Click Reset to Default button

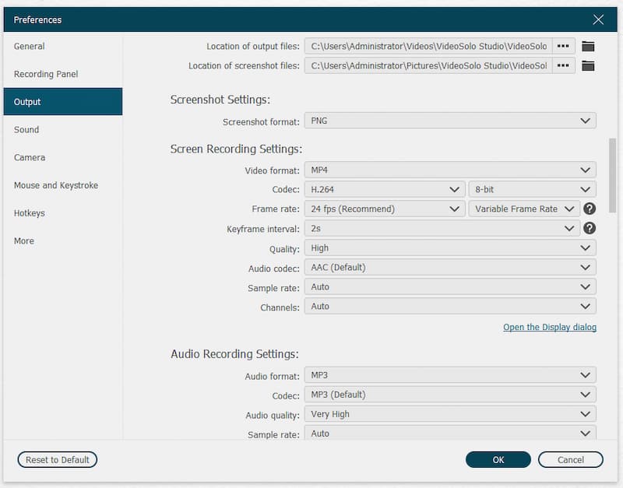(57, 459)
